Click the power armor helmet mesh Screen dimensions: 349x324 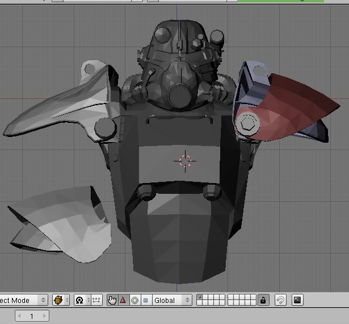point(180,65)
